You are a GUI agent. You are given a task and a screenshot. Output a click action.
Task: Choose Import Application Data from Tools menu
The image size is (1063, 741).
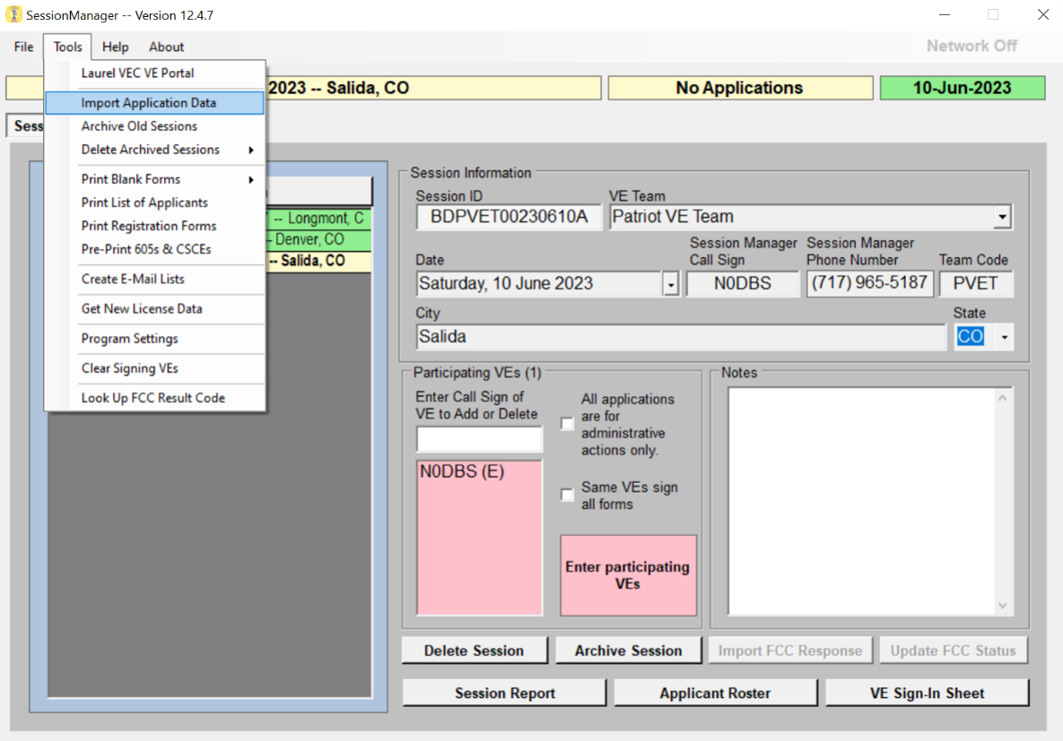[x=154, y=103]
